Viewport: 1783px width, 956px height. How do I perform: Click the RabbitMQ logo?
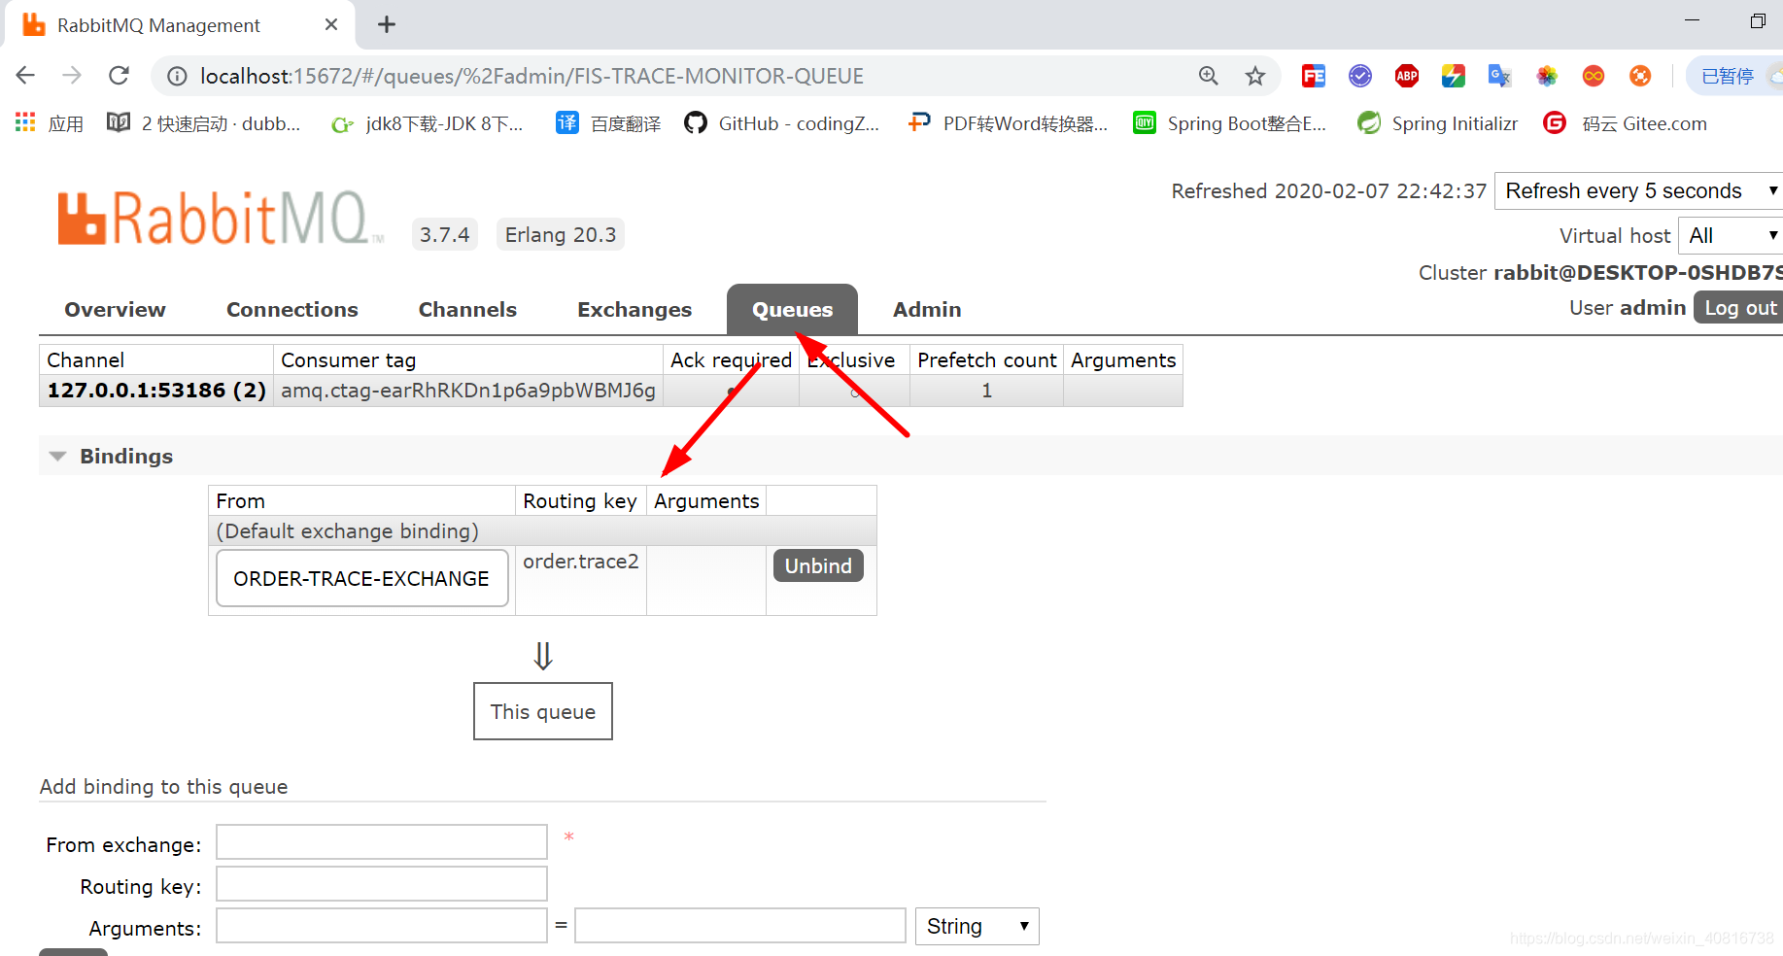(222, 218)
